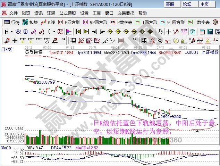Toggle the crosshair cursor tool
This screenshot has height=166, width=220.
tap(168, 32)
